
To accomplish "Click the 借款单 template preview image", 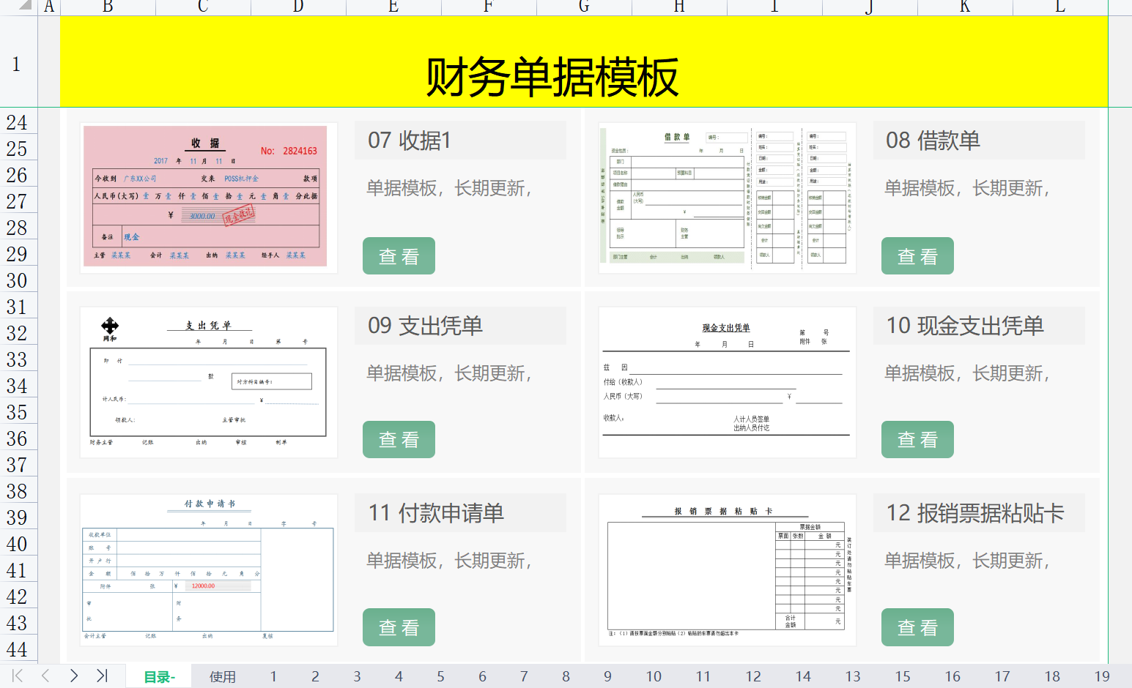I will click(726, 197).
